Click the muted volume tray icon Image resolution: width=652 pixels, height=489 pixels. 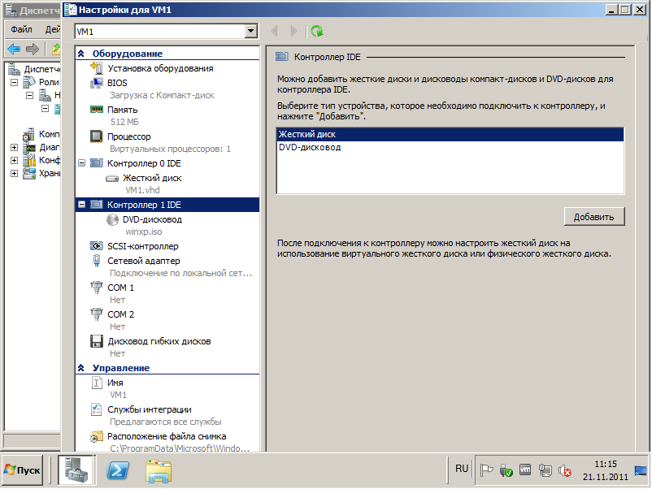[565, 470]
